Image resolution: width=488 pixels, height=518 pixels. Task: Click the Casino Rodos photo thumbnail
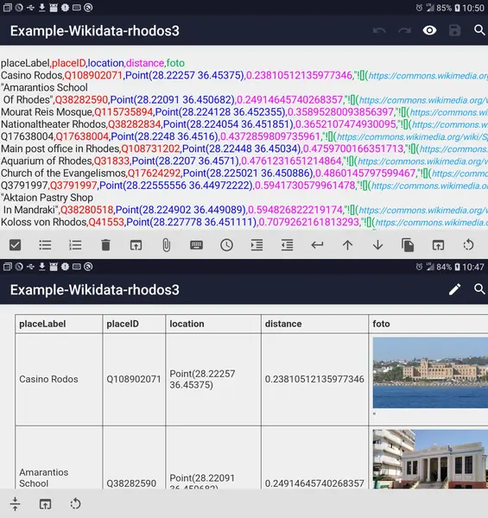(430, 373)
